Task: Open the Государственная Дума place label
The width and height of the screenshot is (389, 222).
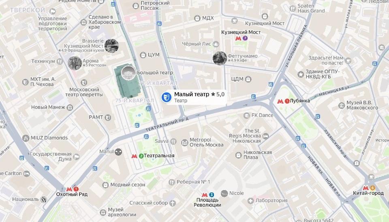Action: 51,156
